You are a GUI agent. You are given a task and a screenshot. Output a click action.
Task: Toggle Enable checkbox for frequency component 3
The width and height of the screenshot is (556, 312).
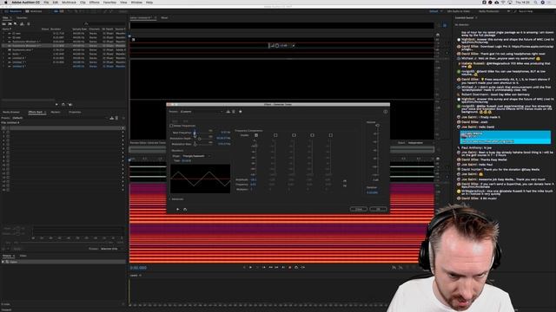click(x=294, y=135)
